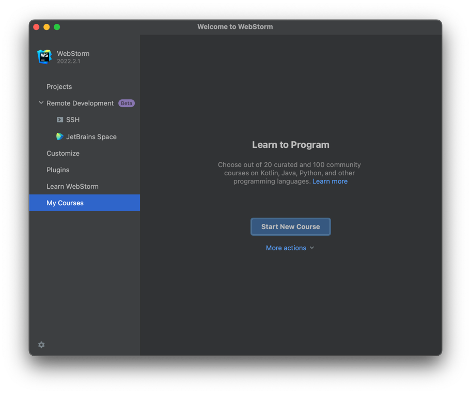Click the WebStorm logo icon

44,56
